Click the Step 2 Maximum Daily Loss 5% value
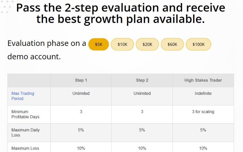Image resolution: width=243 pixels, height=152 pixels. click(142, 130)
